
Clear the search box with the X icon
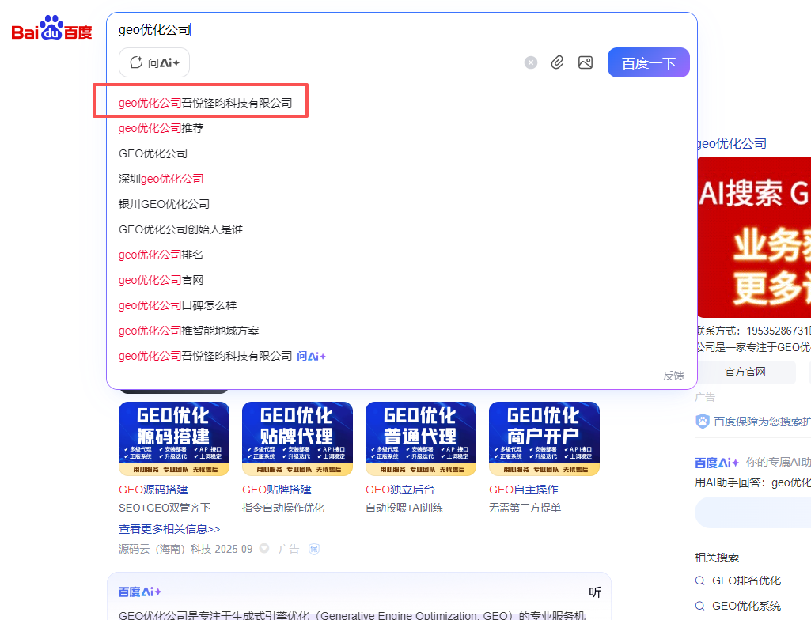pyautogui.click(x=531, y=62)
